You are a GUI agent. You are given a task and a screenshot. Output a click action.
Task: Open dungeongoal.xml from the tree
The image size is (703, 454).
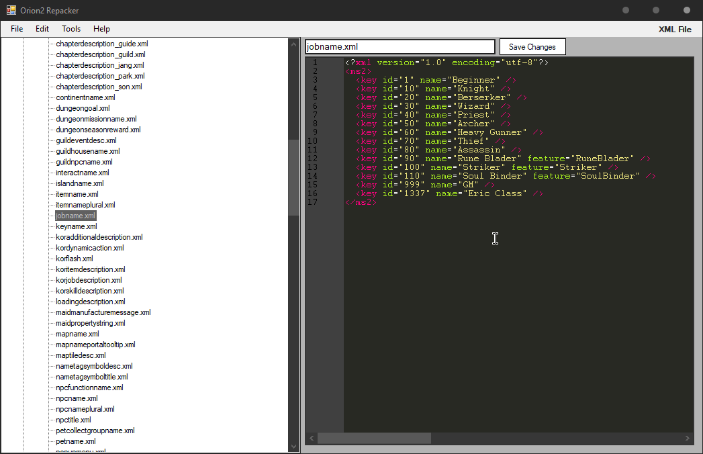(x=83, y=108)
